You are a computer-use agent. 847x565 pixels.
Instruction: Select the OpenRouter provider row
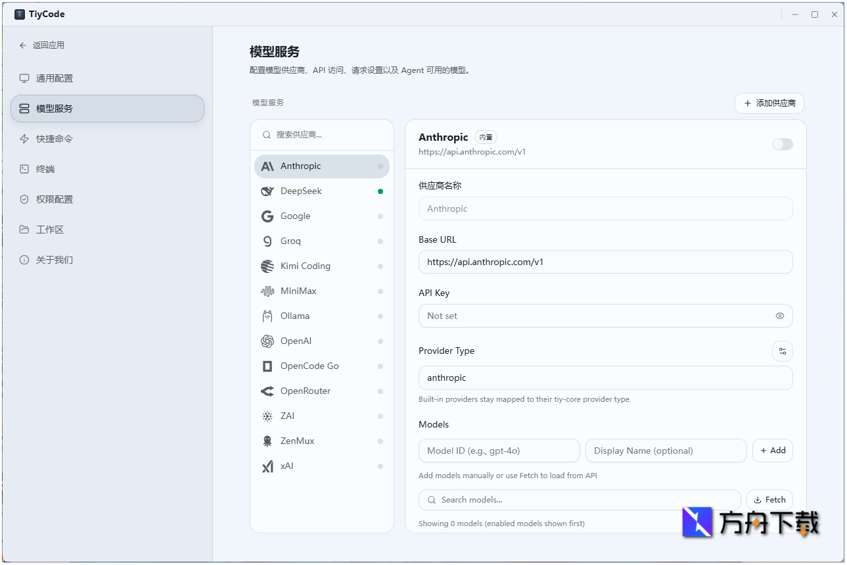pyautogui.click(x=322, y=391)
